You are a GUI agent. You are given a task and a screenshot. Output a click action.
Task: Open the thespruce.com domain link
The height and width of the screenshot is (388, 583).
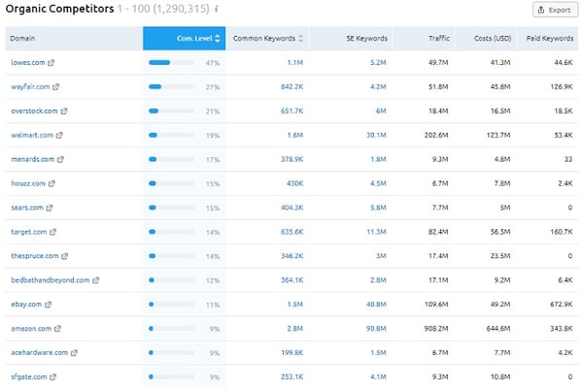point(35,256)
